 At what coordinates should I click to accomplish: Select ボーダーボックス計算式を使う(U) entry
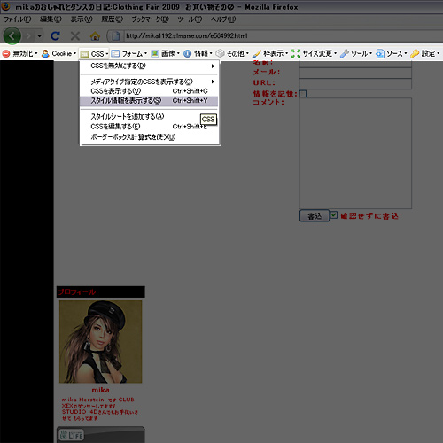click(x=149, y=137)
